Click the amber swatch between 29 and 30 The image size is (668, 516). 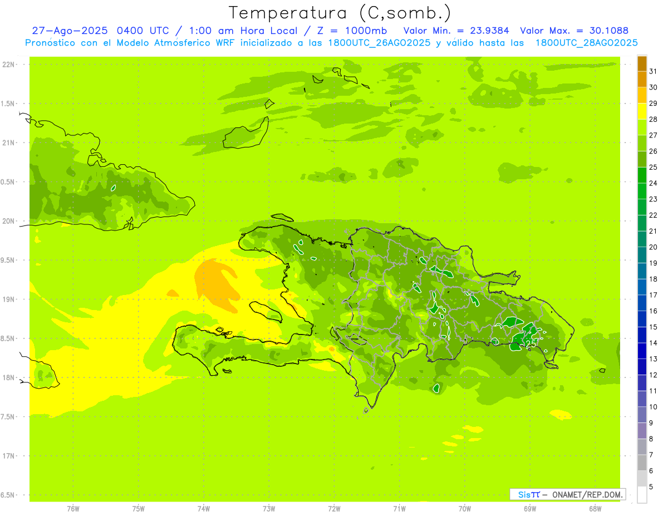pos(642,96)
